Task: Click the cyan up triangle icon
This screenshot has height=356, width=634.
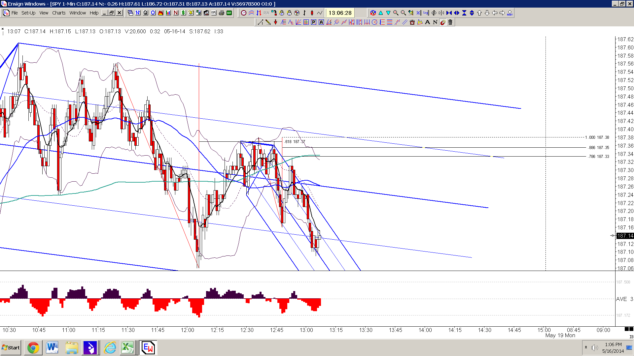Action: pos(381,13)
